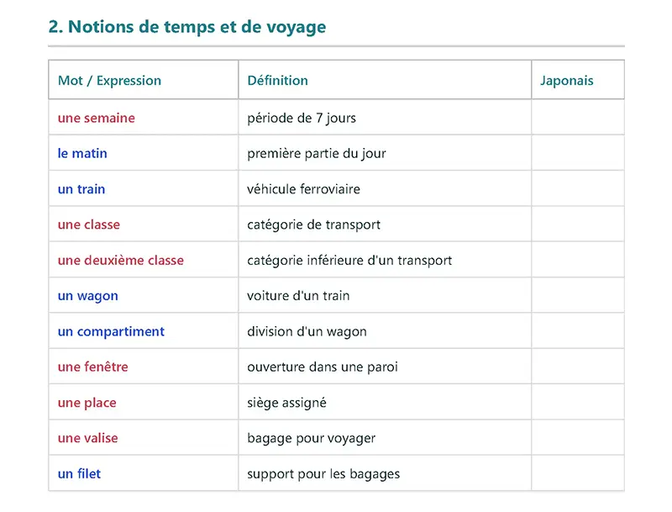Select the word "une valise"
Viewport: 672px width, 512px height.
coord(87,438)
